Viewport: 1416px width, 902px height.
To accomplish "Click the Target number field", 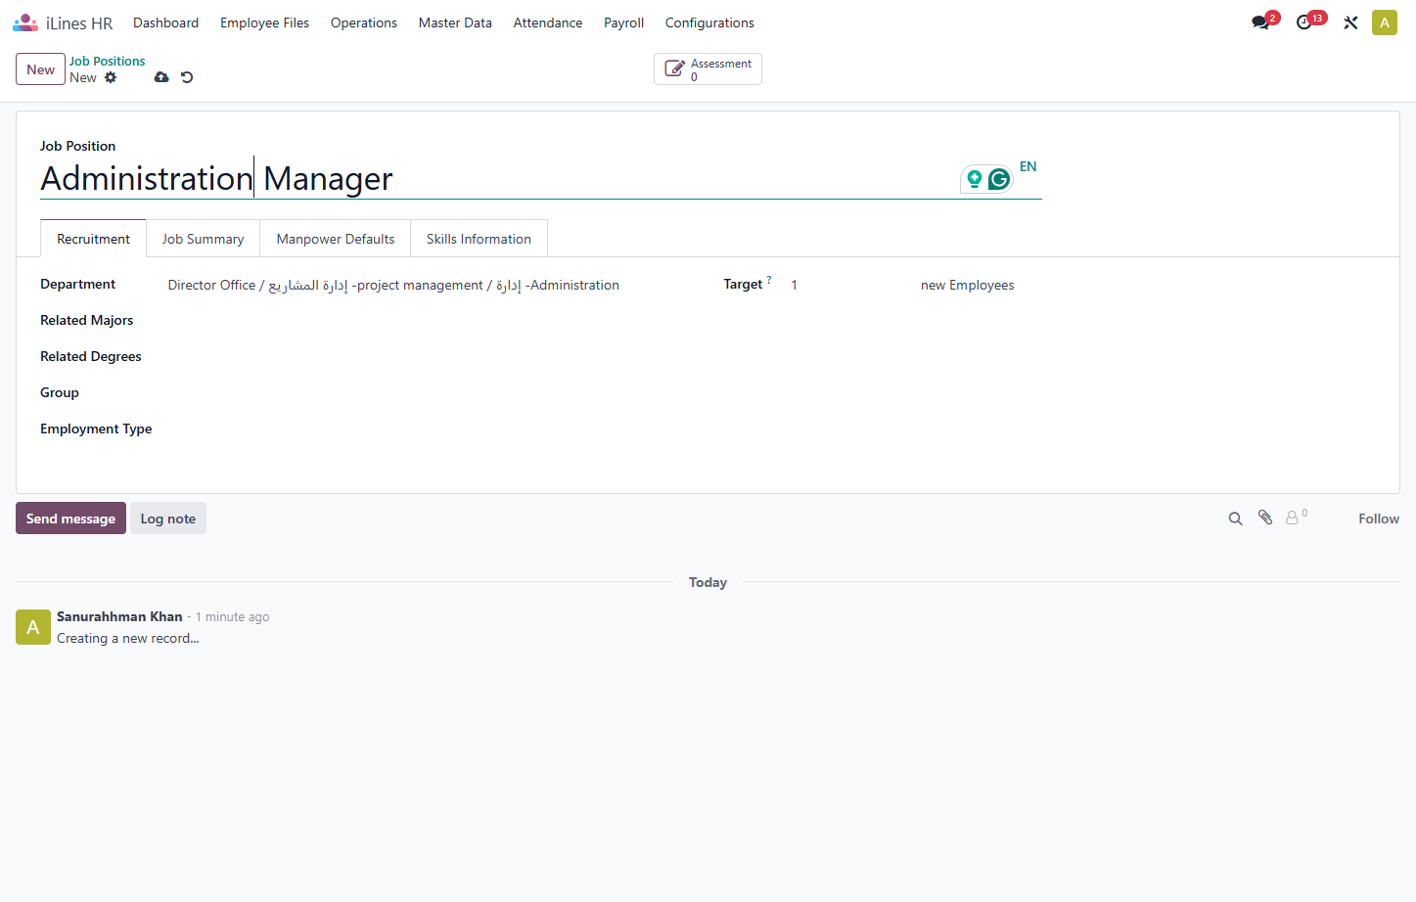I will pyautogui.click(x=851, y=285).
